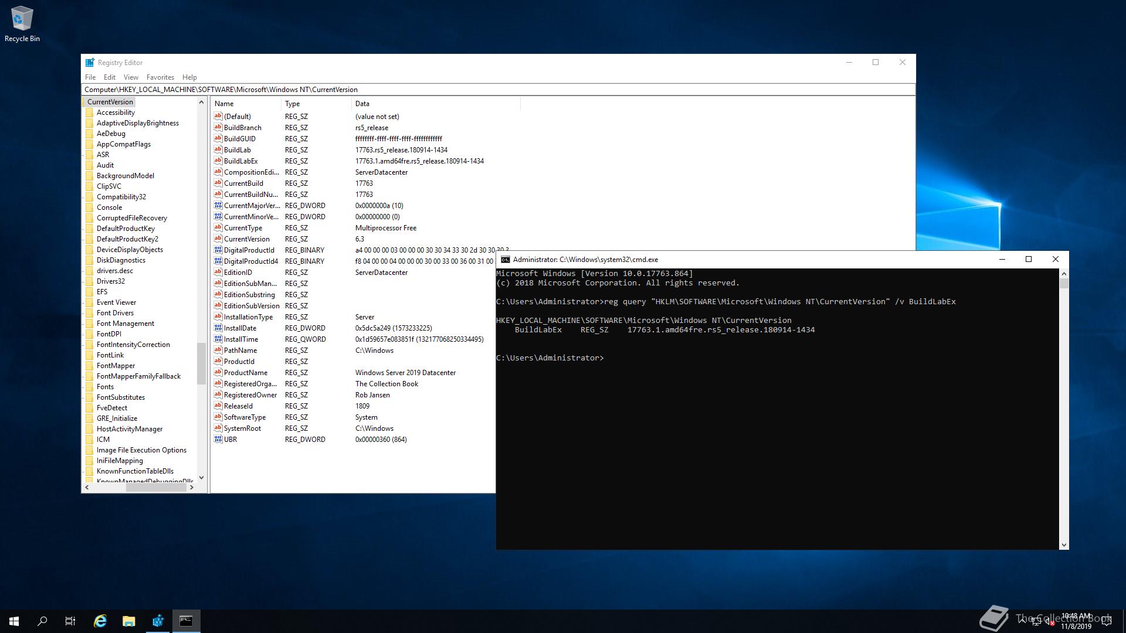The image size is (1126, 633).
Task: Open the View menu in Registry Editor
Action: (131, 77)
